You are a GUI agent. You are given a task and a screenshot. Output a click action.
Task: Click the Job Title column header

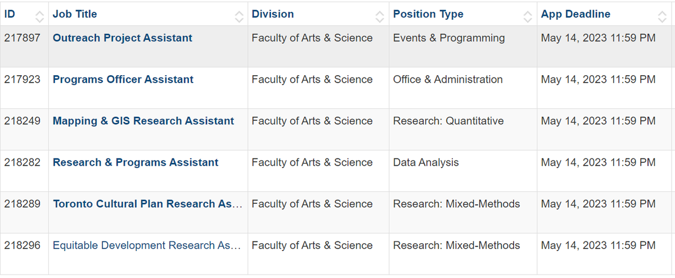(75, 15)
